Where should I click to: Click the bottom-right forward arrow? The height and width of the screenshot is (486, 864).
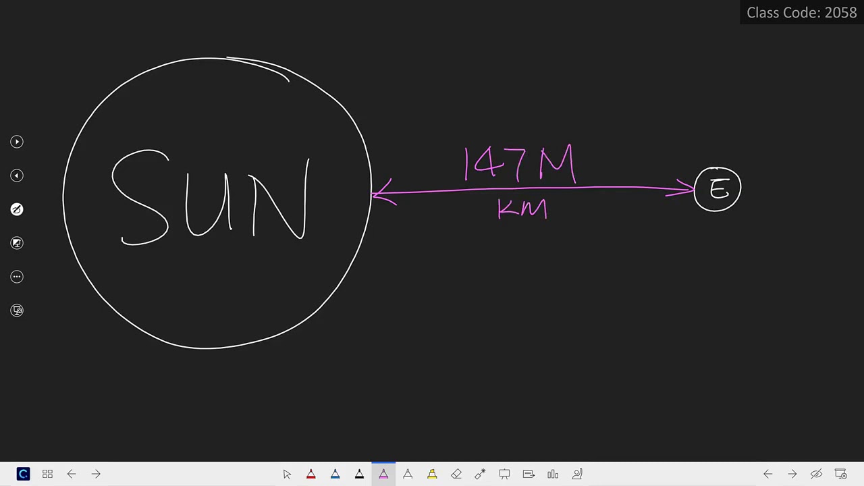(x=792, y=474)
